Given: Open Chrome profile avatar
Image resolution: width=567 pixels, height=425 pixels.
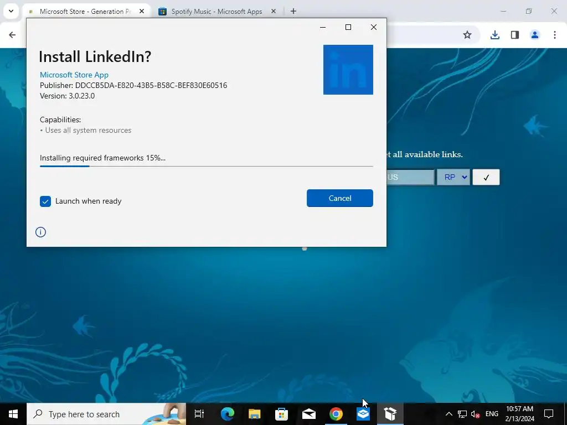Looking at the screenshot, I should [534, 35].
